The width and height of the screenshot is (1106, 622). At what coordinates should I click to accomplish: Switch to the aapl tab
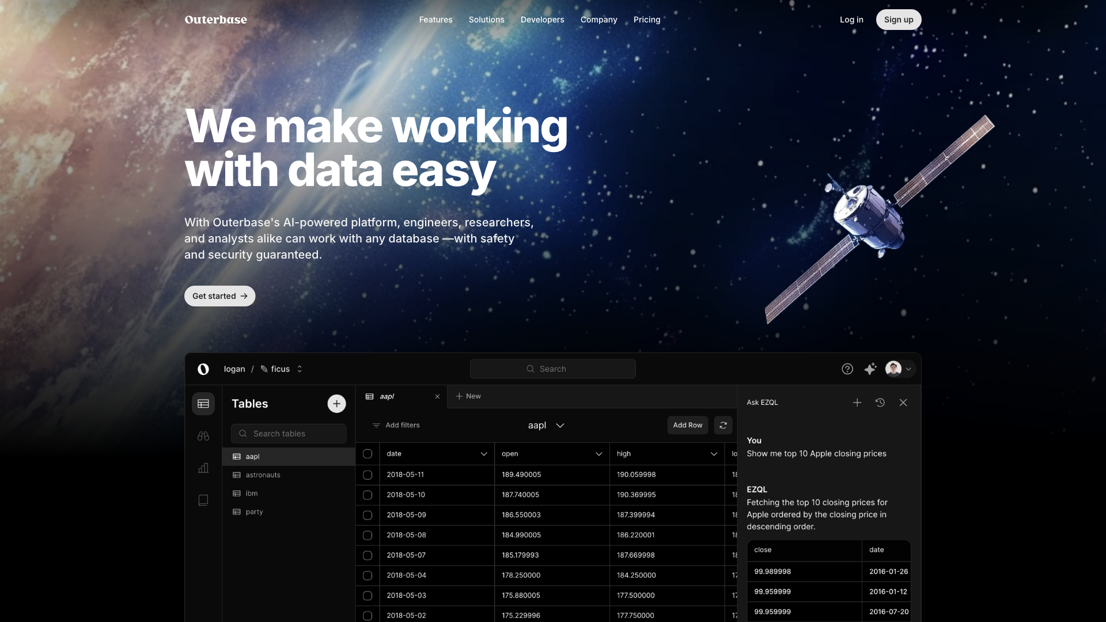387,396
